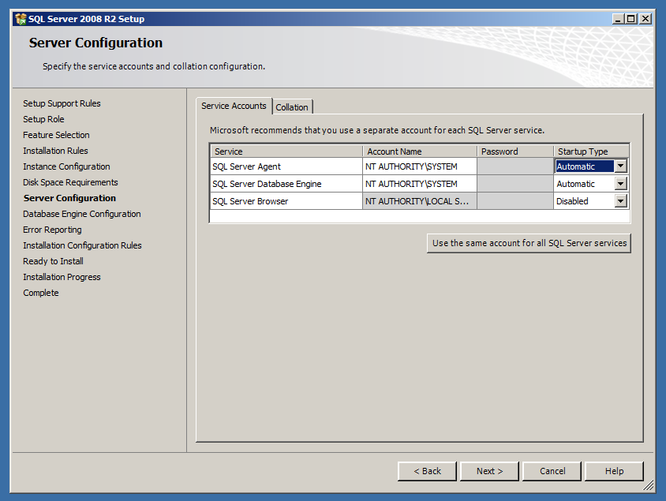
Task: Switch to the Collation tab
Action: 292,107
